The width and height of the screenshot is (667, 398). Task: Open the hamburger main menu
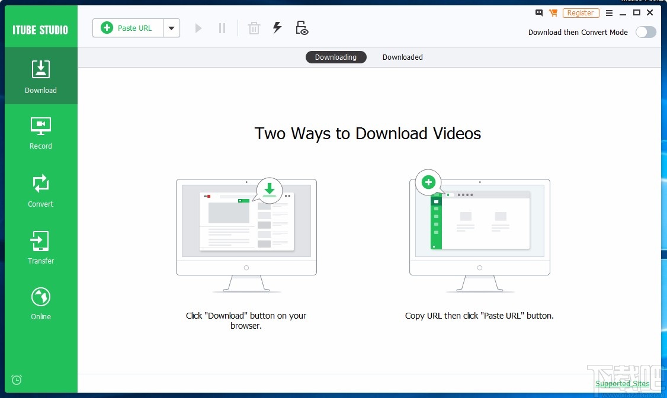tap(609, 12)
